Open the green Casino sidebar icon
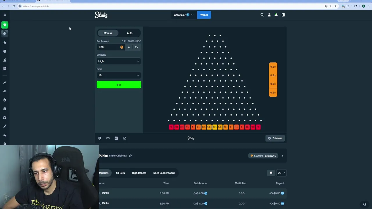372x209 pixels. click(5, 25)
